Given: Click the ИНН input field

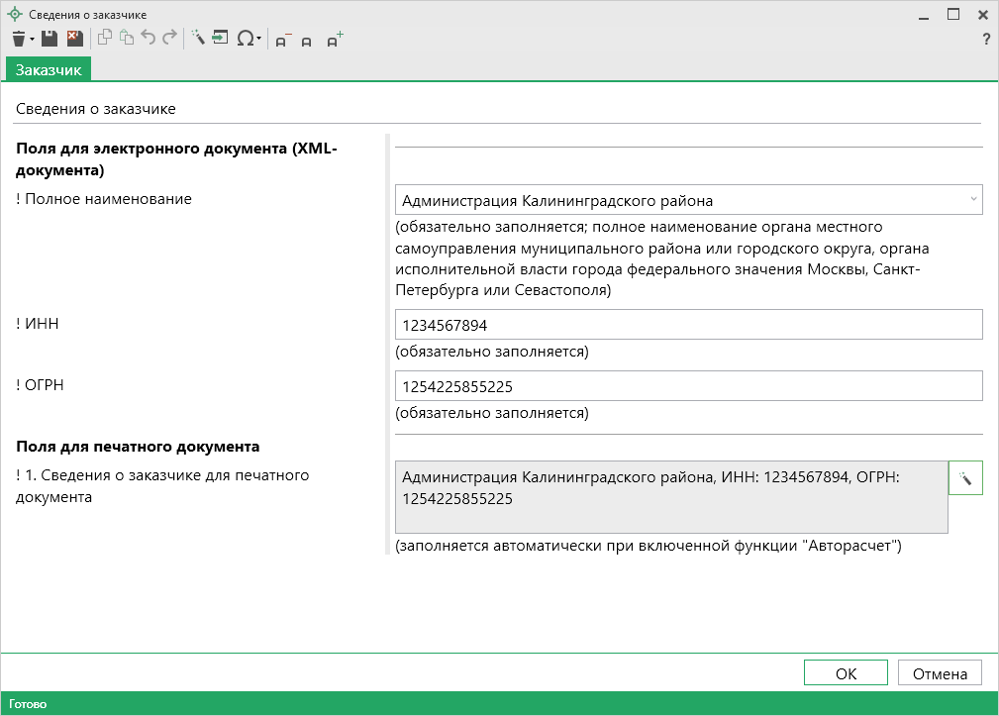Looking at the screenshot, I should click(x=688, y=325).
